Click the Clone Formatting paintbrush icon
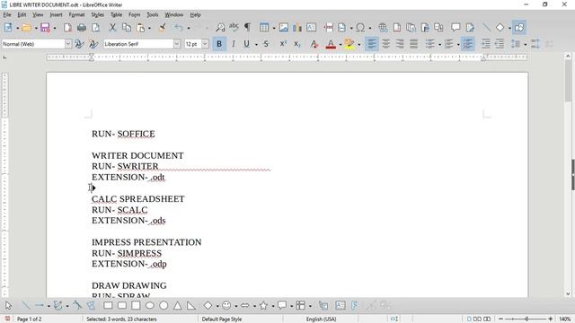Screen dimensions: 575x323 point(162,28)
